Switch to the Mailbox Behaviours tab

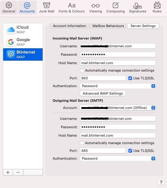click(108, 26)
